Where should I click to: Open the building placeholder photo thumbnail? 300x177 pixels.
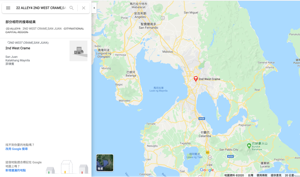[x=79, y=51]
